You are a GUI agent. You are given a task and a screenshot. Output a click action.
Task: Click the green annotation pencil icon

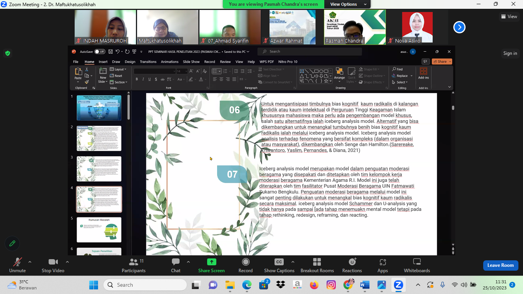pyautogui.click(x=12, y=243)
